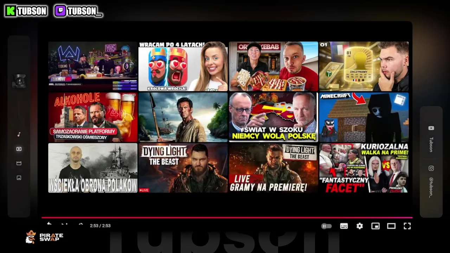
Task: Click the avatar image in left sidebar
Action: pyautogui.click(x=19, y=81)
